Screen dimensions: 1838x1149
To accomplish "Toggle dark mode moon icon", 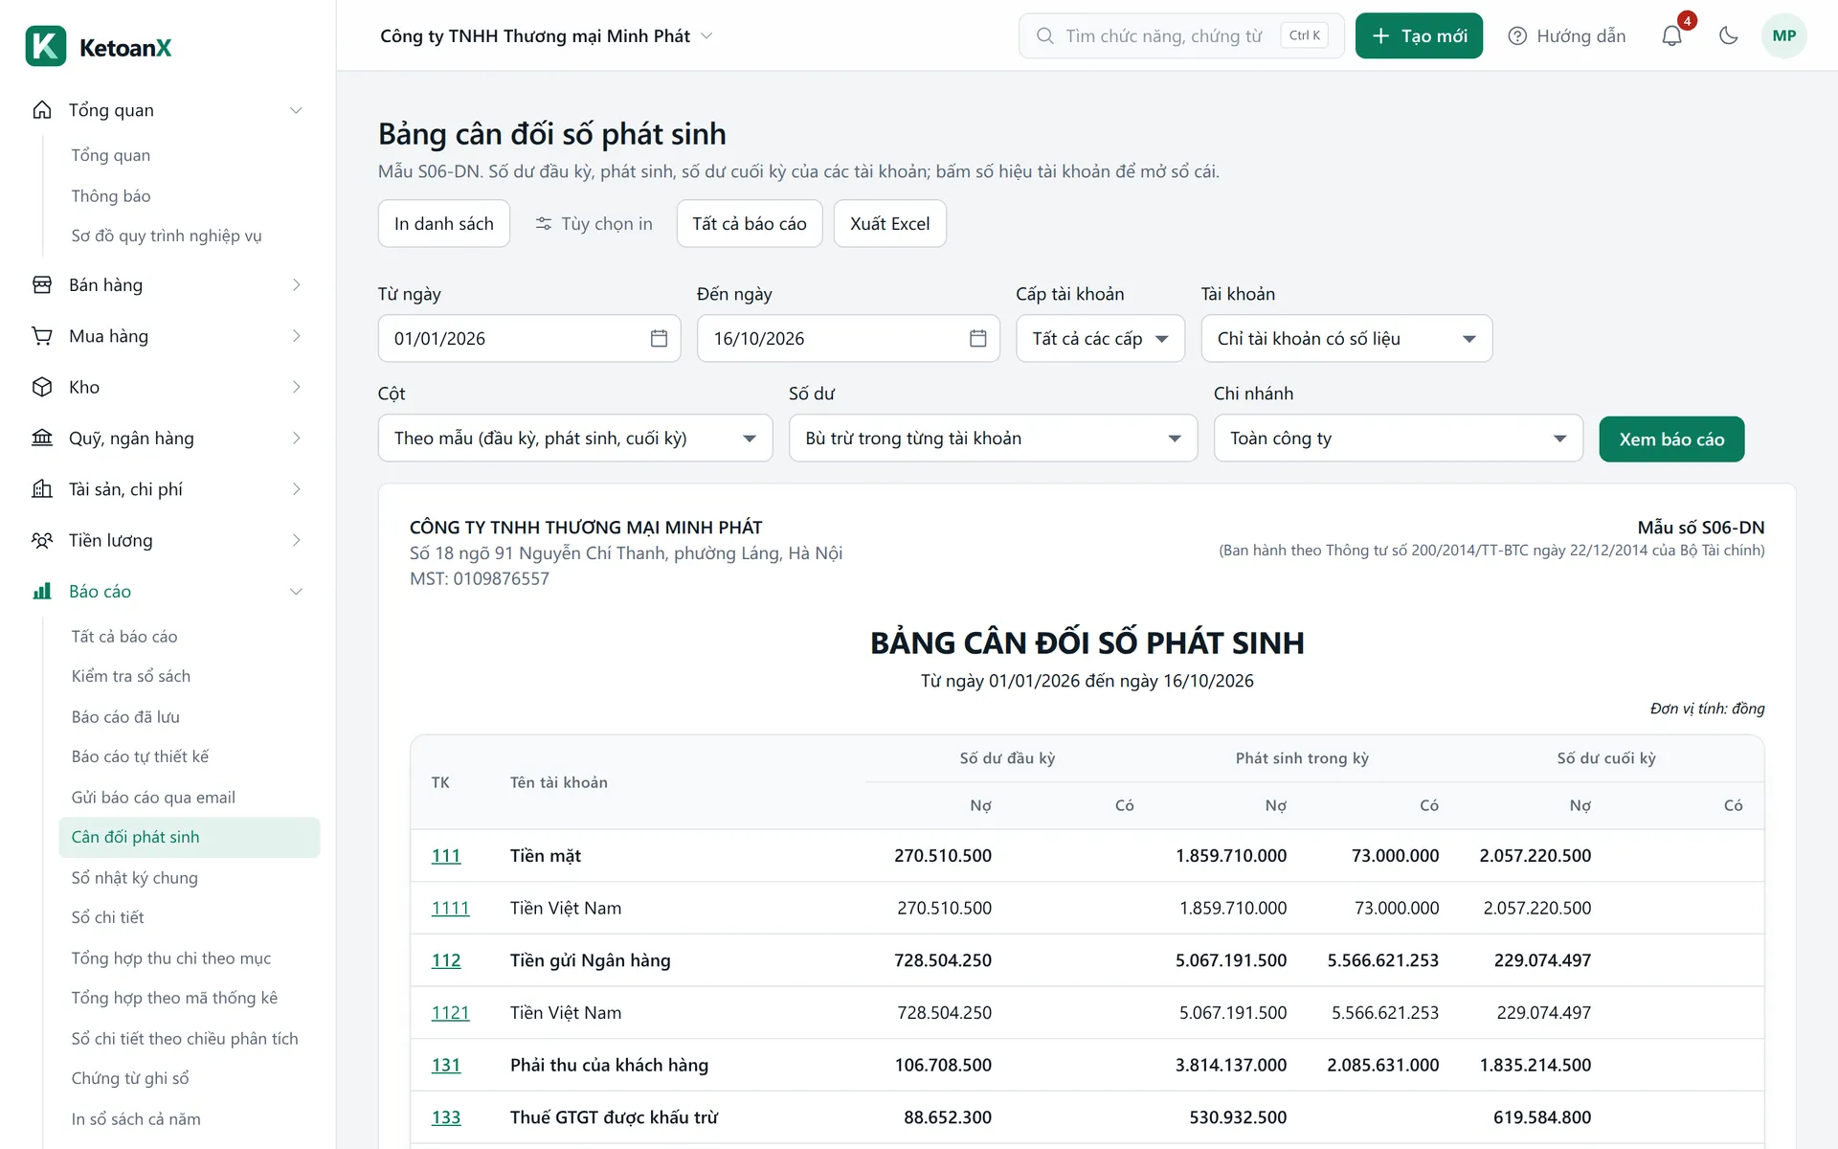I will (x=1728, y=35).
